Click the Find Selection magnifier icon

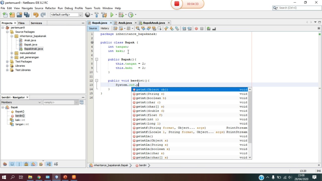(x=138, y=28)
